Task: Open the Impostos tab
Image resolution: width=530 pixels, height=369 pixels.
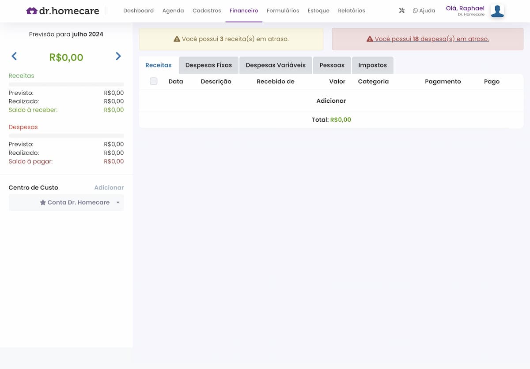Action: 372,65
